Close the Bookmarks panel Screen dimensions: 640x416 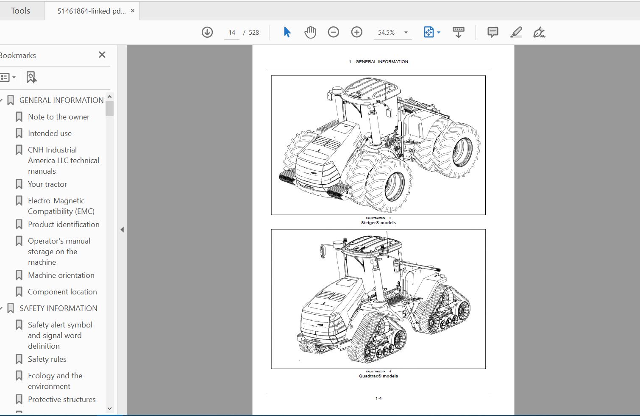102,55
